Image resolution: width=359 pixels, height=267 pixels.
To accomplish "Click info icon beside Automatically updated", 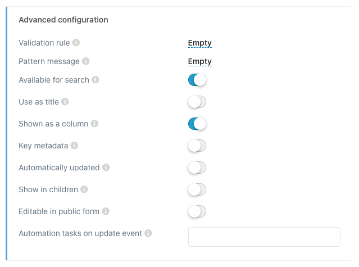I will click(106, 168).
